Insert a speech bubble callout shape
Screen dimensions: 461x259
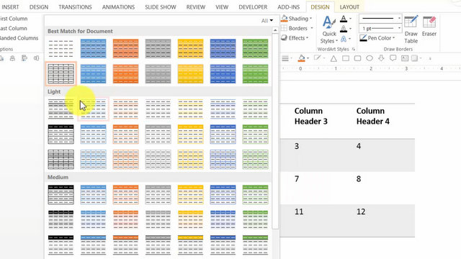coord(393,58)
